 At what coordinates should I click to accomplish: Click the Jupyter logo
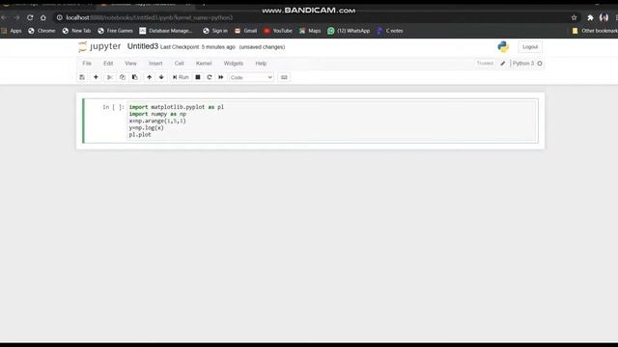(x=99, y=47)
